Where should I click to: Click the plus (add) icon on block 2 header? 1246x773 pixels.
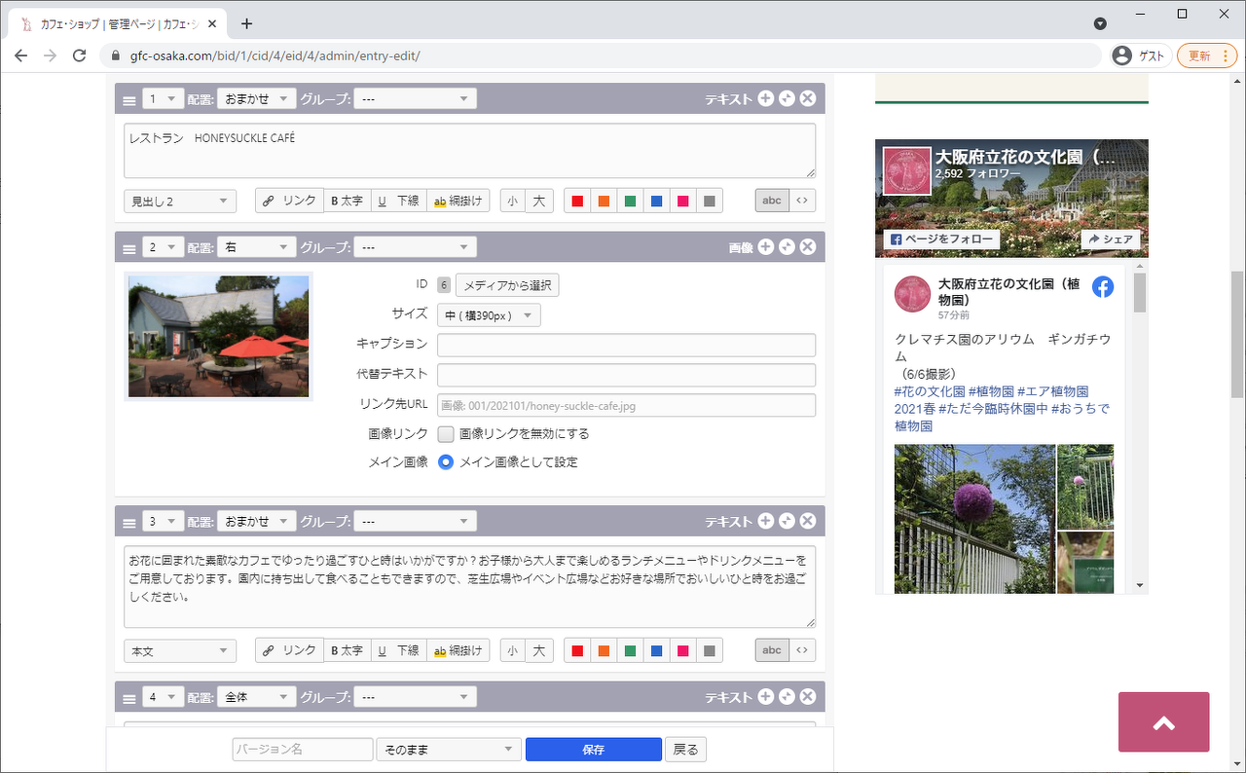point(766,247)
